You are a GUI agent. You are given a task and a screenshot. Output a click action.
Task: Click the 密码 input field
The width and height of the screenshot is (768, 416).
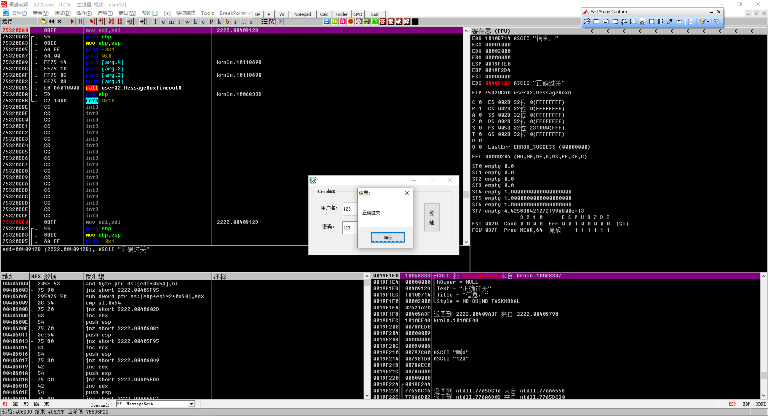click(x=350, y=227)
